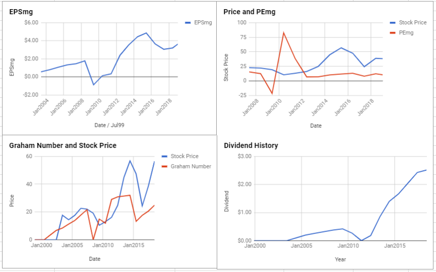
Task: Click the PEmg peak point near Jan2010
Action: pyautogui.click(x=284, y=33)
